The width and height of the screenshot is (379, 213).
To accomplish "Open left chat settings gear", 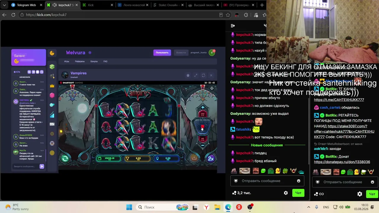I will coord(286,193).
